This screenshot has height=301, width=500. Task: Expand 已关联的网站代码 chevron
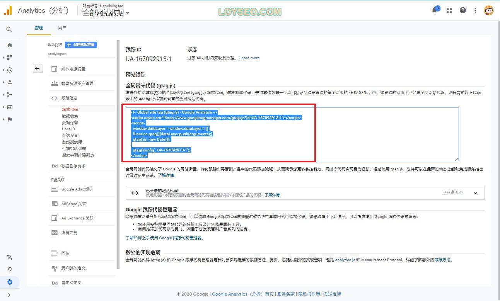[x=475, y=193]
